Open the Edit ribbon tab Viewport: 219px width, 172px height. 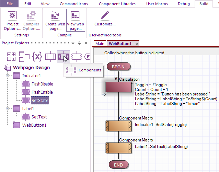click(x=28, y=4)
